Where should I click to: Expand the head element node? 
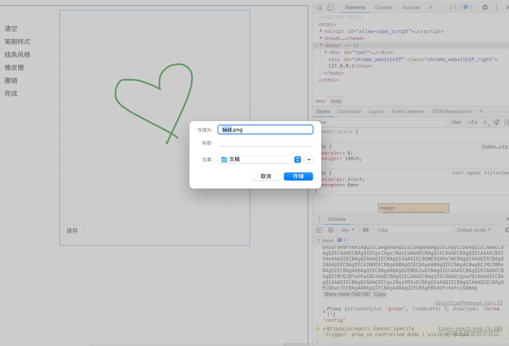[321, 38]
